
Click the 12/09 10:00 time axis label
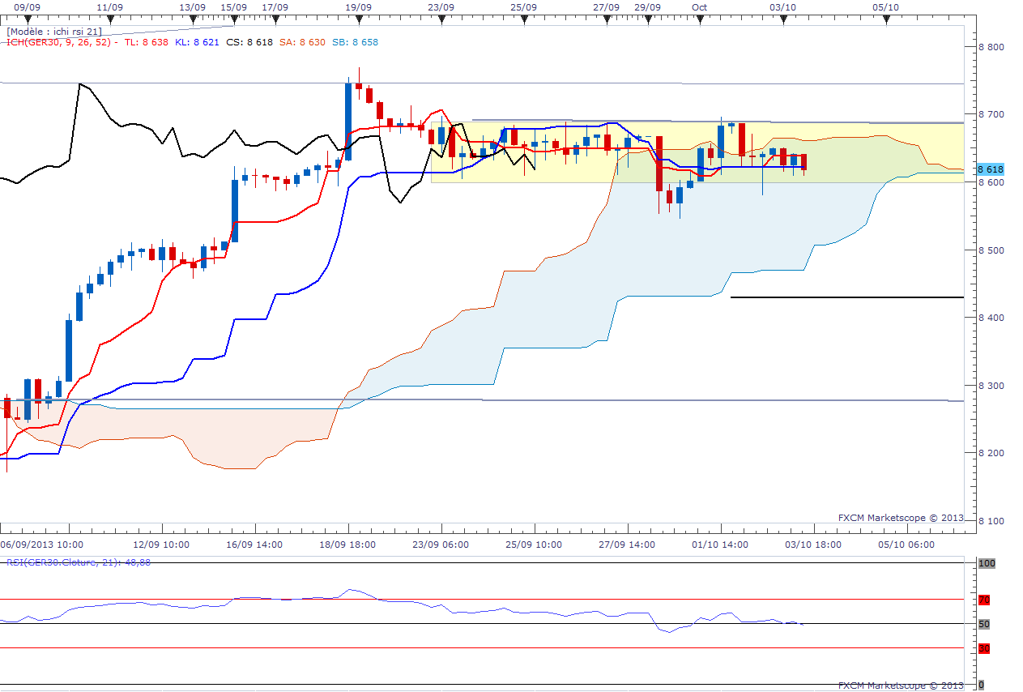pos(161,545)
